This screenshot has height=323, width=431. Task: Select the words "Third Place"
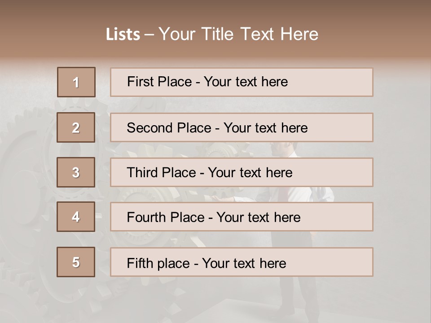161,173
